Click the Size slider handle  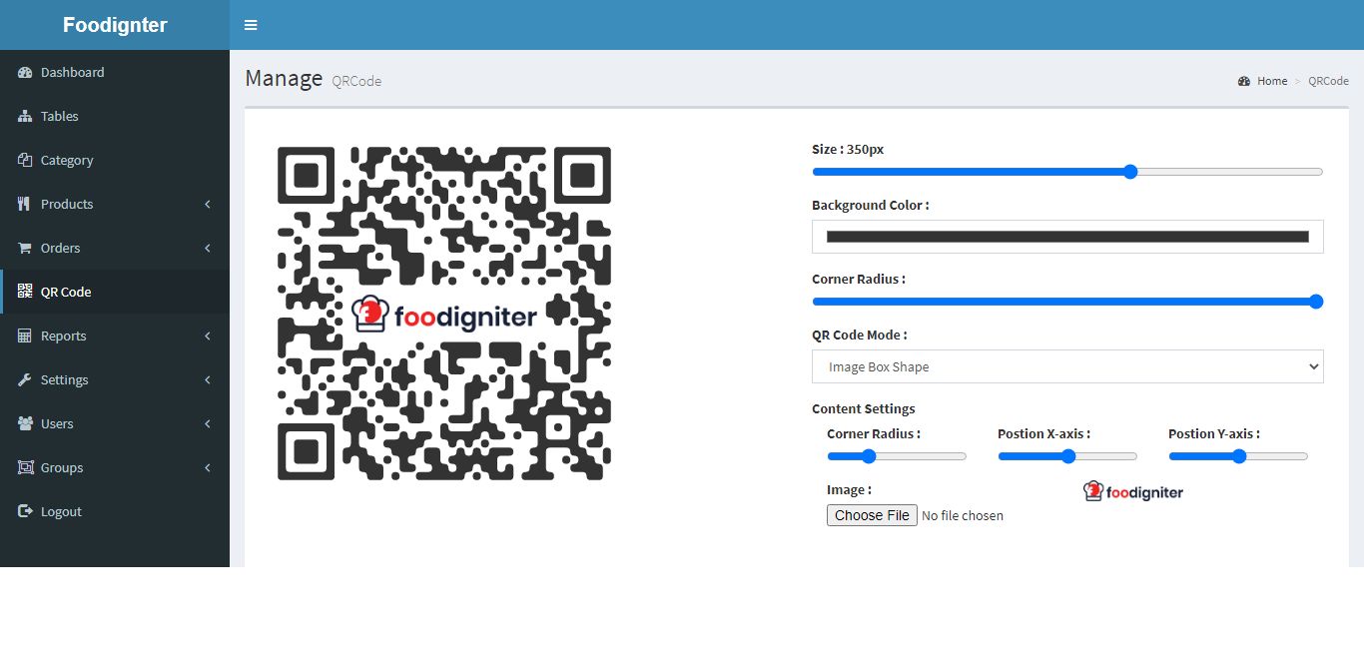pyautogui.click(x=1130, y=172)
